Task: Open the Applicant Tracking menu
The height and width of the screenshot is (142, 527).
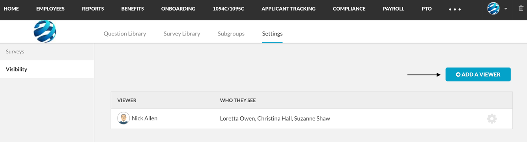Action: click(x=288, y=9)
